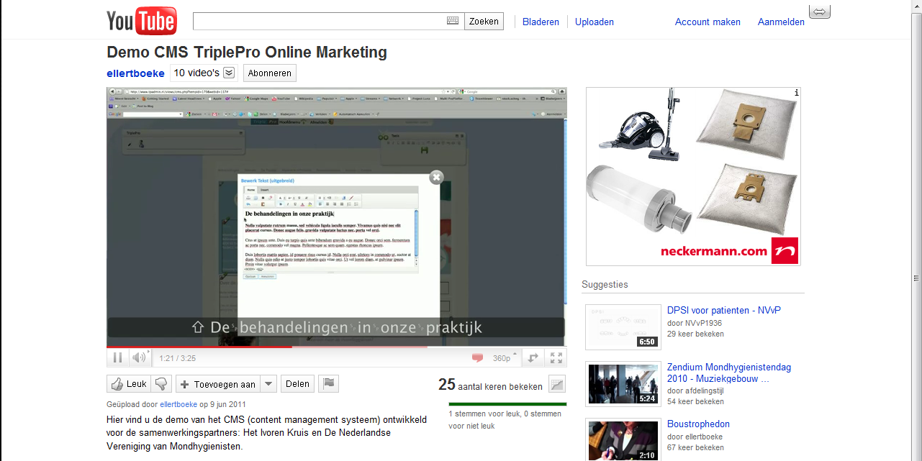Mute the video with the speaker icon
This screenshot has height=461, width=922.
(139, 357)
